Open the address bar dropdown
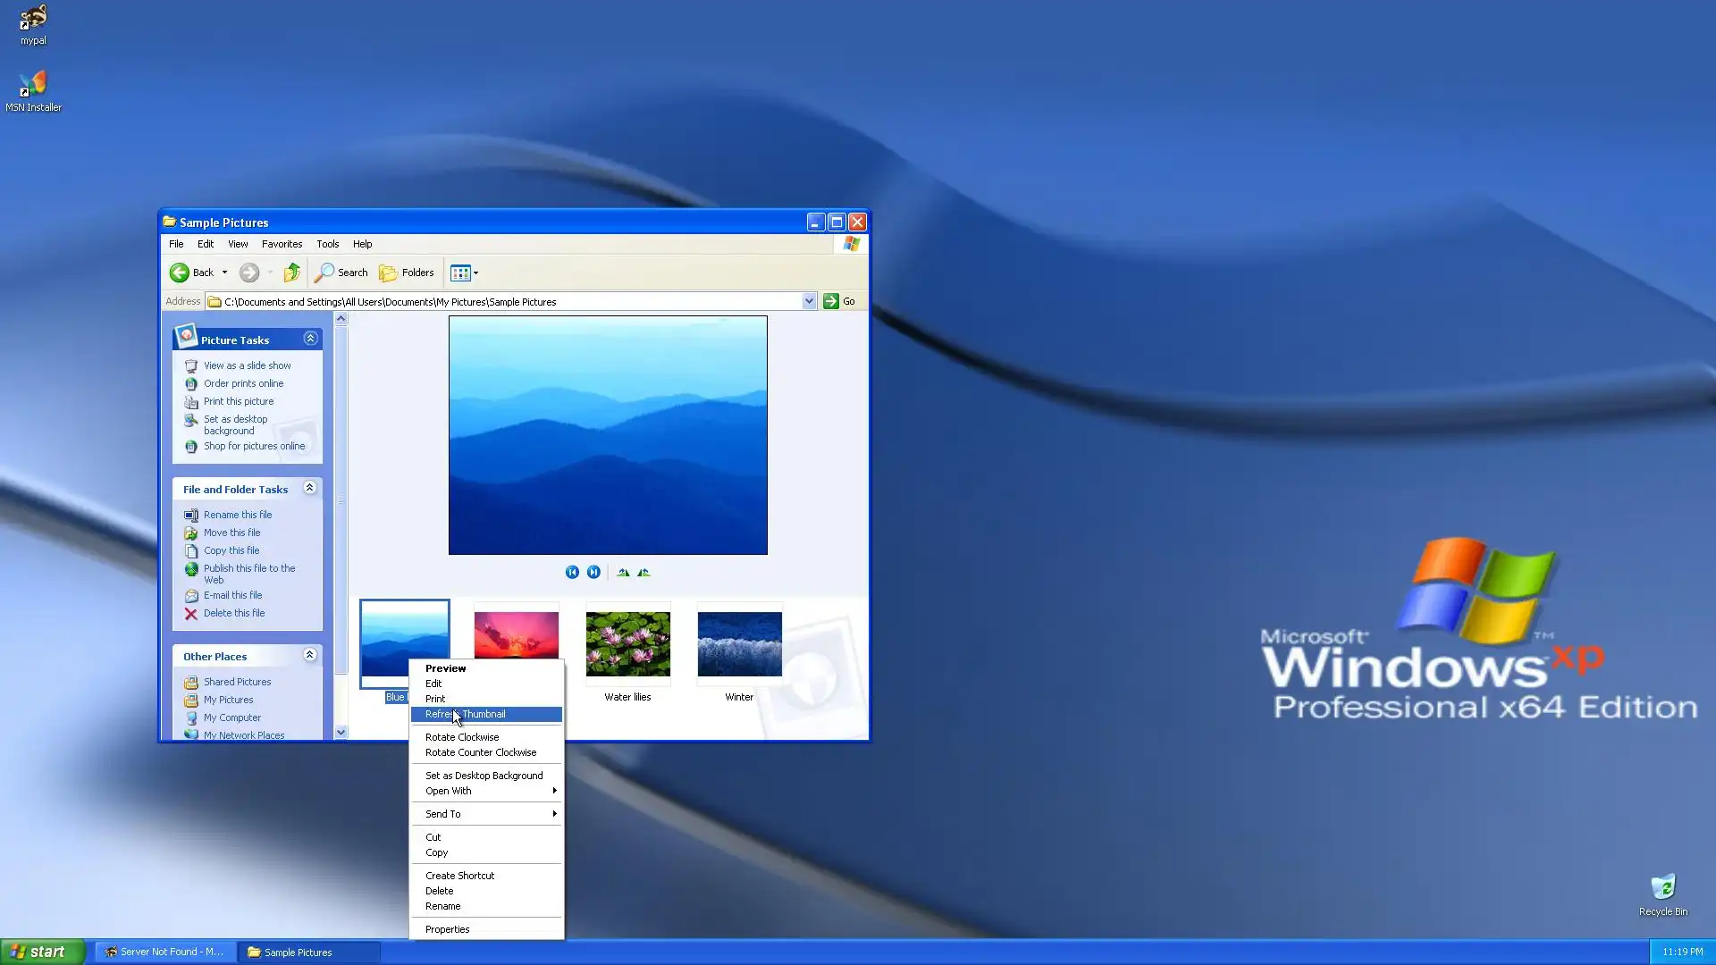Screen dimensions: 1716x965 click(809, 301)
